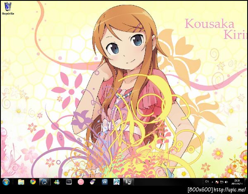Screen dimensions: 248x194
Task: Open the folder icon in taskbar
Action: [x=21, y=182]
